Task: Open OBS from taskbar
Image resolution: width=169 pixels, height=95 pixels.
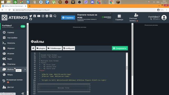Action: pos(79,2)
